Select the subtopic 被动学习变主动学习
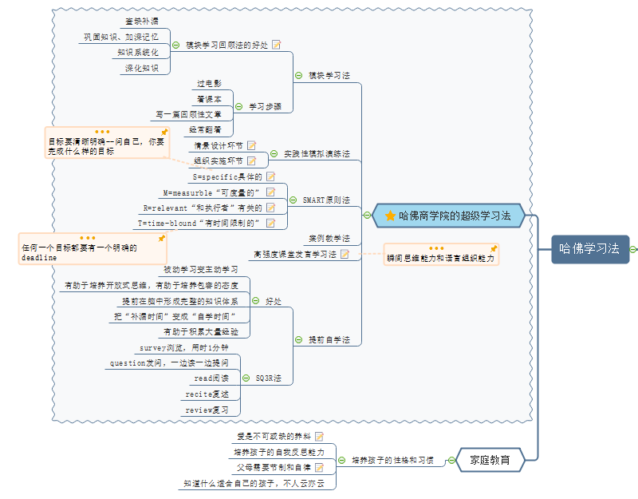This screenshot has height=499, width=638. click(x=201, y=270)
